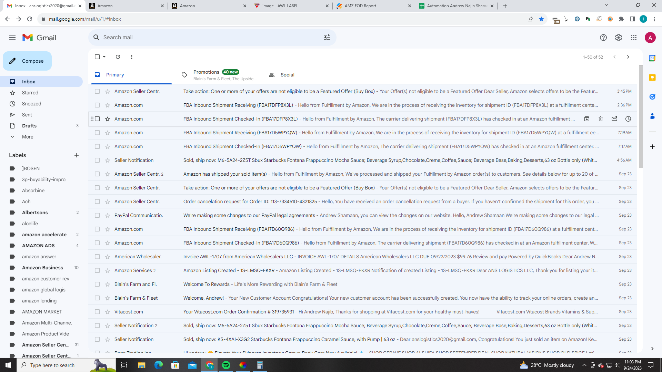The width and height of the screenshot is (662, 372).
Task: Click the get add-ons plus icon
Action: tap(652, 147)
